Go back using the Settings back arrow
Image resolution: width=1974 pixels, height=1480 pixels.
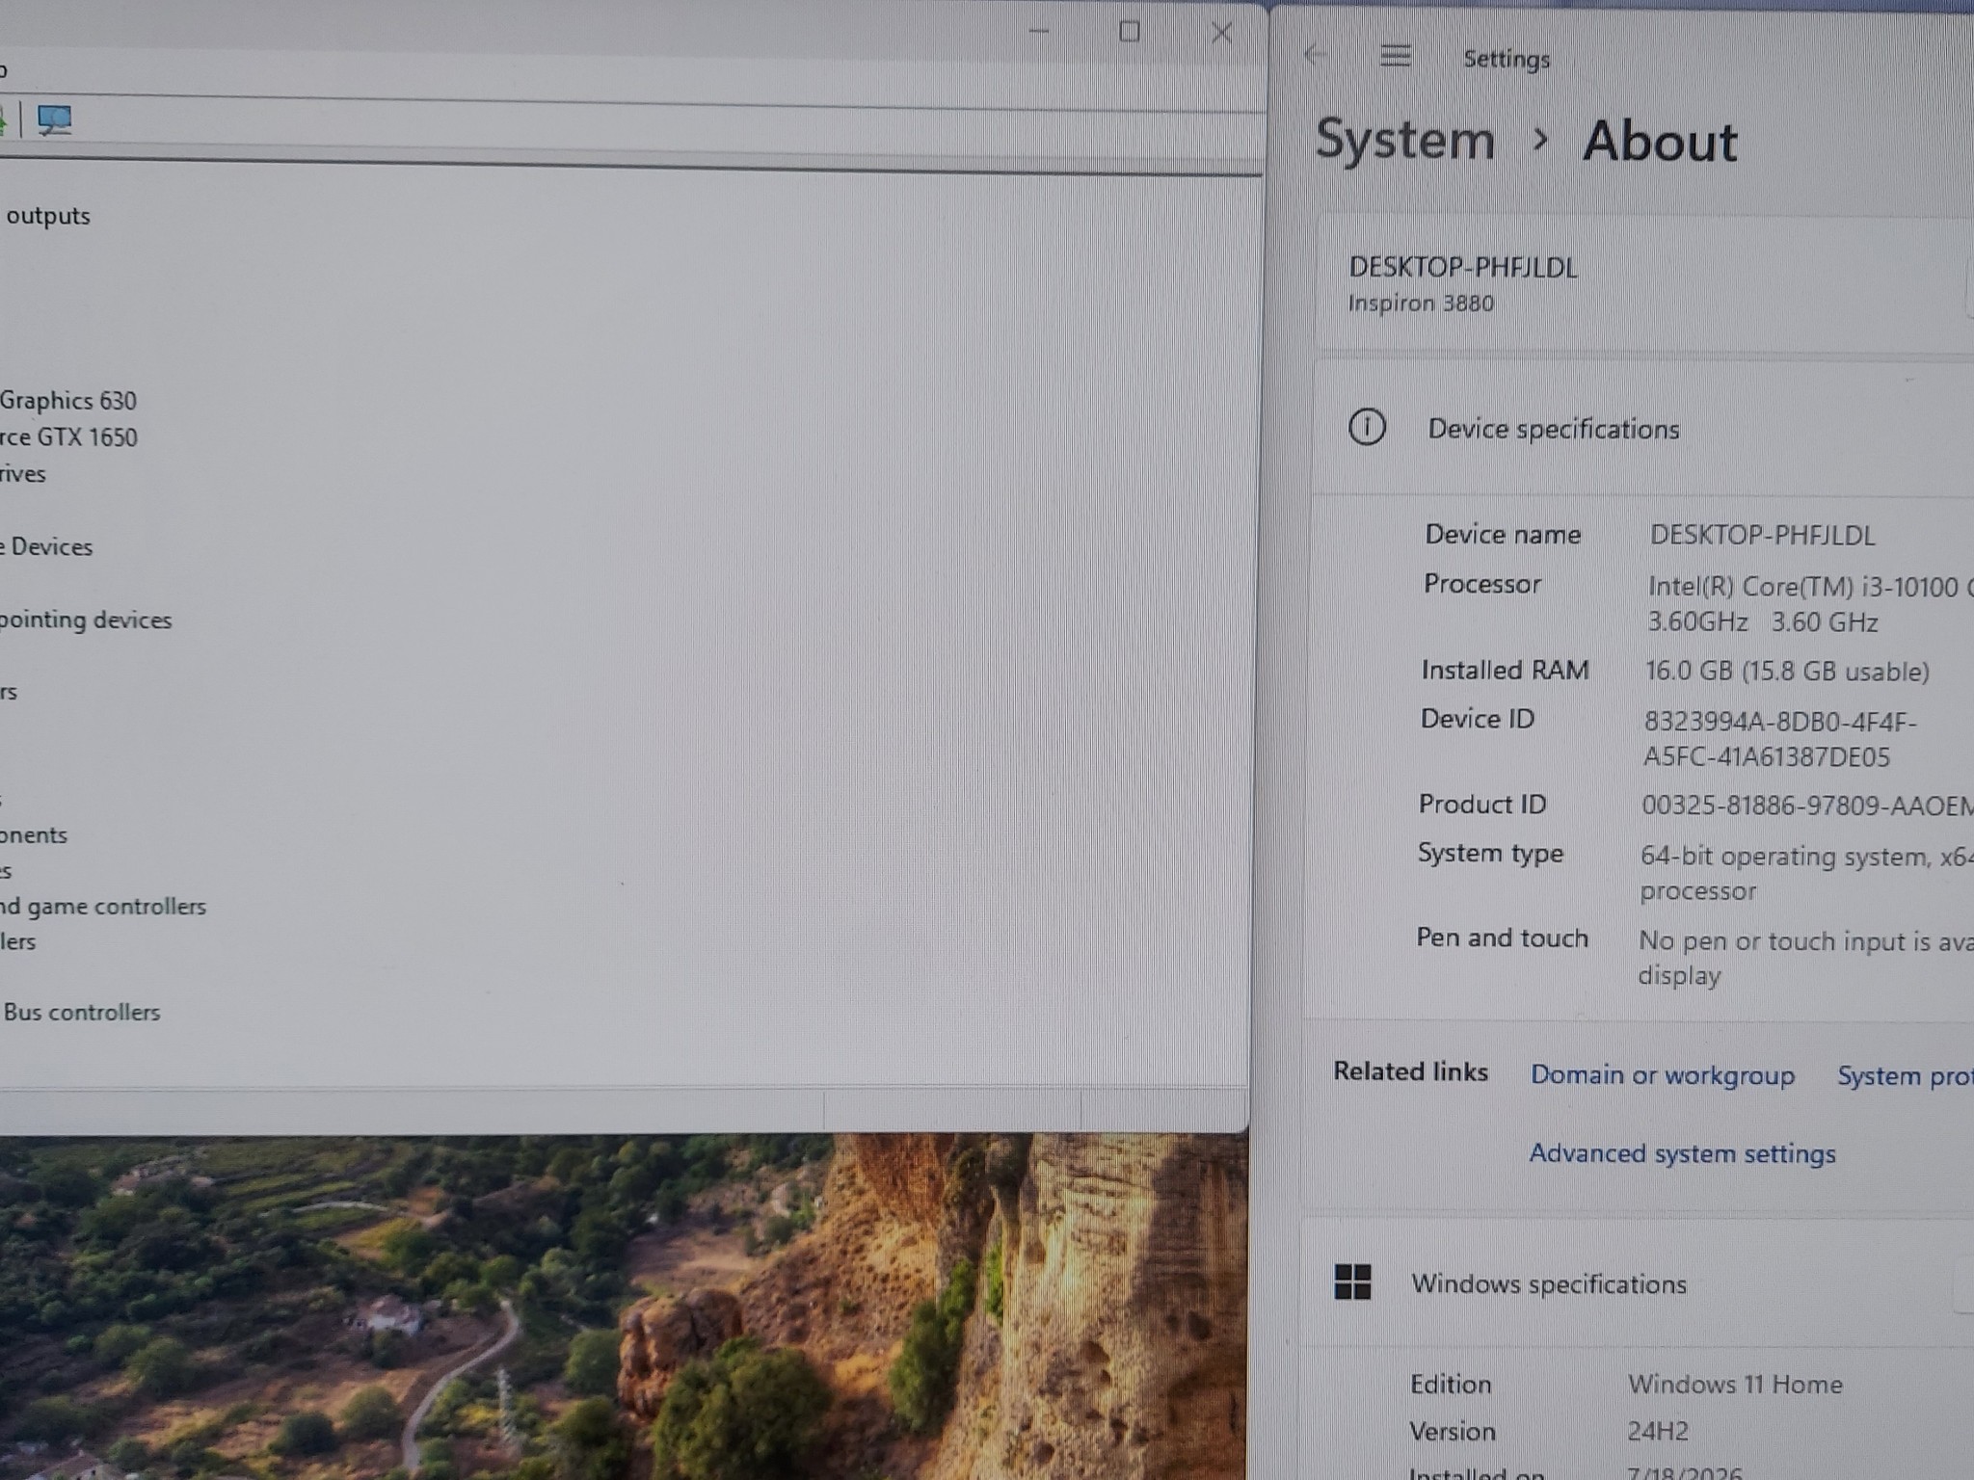click(1315, 55)
